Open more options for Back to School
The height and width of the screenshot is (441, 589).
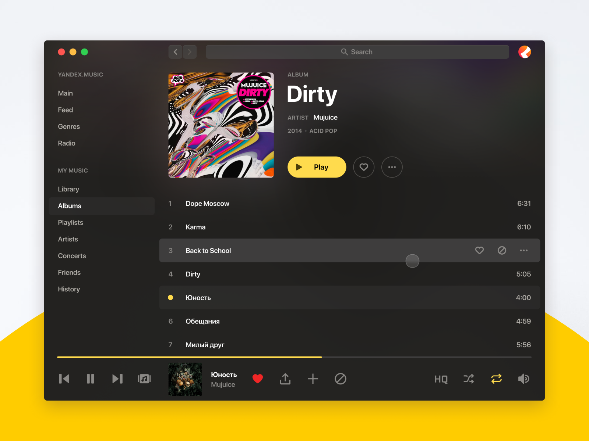click(x=524, y=251)
